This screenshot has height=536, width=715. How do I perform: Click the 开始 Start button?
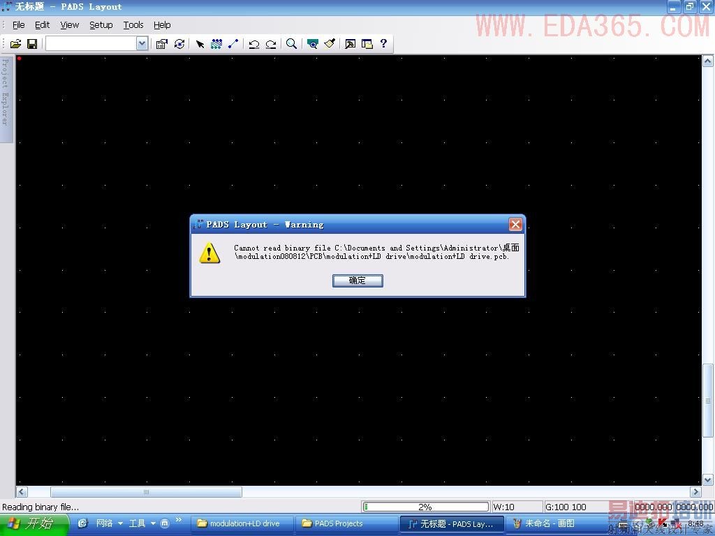click(x=34, y=523)
